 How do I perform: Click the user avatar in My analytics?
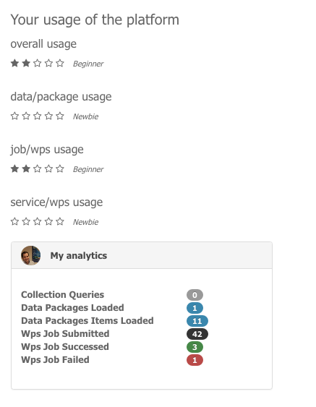coord(30,255)
